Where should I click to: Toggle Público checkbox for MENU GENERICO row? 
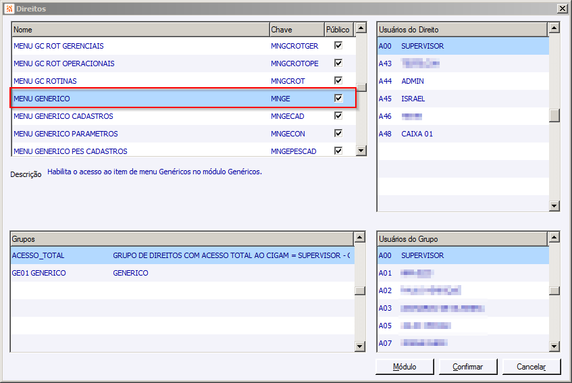tap(338, 98)
